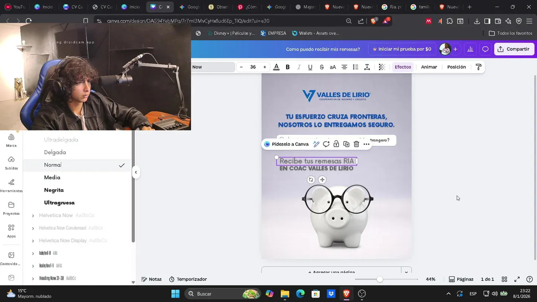This screenshot has width=537, height=302.
Task: Expand Helvetica Now font family
Action: 33,216
